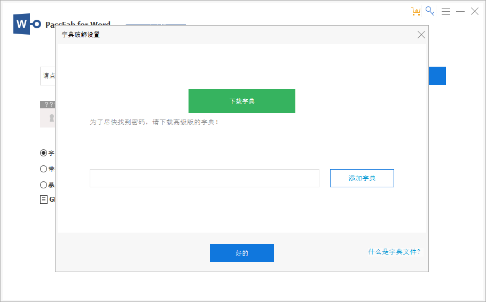This screenshot has width=486, height=302.
Task: Select the first (selected) attack radio button
Action: point(43,153)
